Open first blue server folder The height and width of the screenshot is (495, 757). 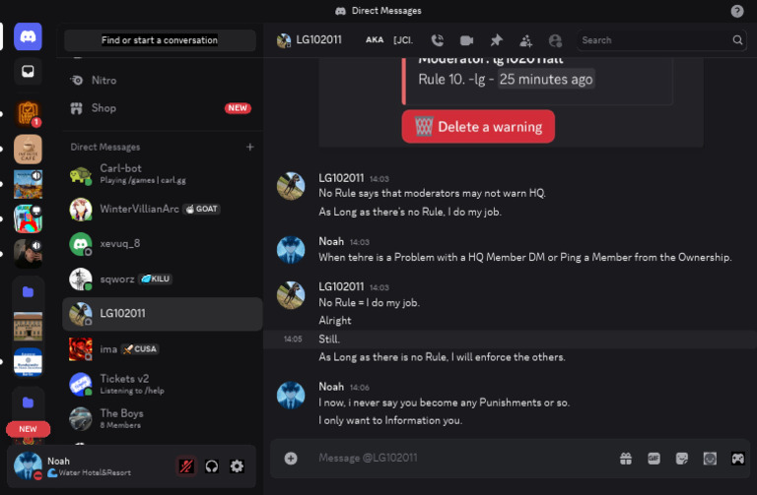28,292
